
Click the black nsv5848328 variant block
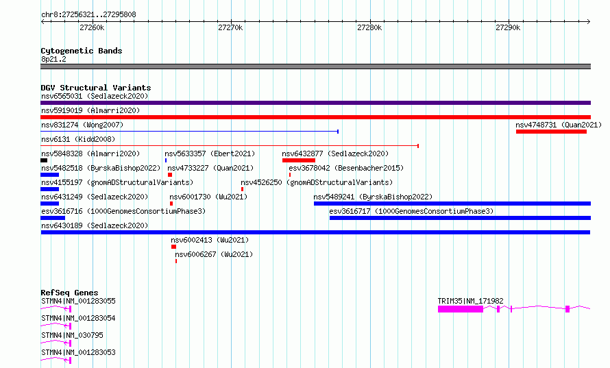(x=44, y=160)
